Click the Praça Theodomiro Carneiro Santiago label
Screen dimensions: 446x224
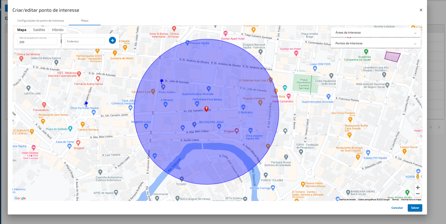(x=304, y=84)
